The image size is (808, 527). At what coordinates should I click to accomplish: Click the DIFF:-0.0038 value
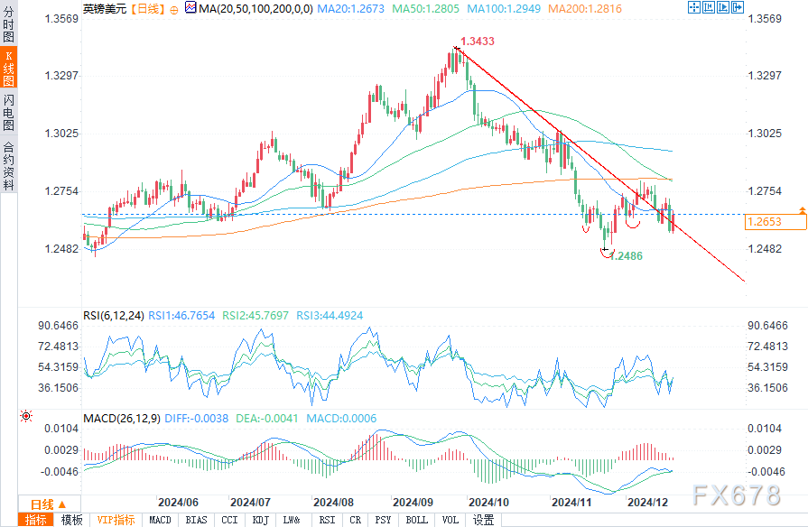coord(196,419)
